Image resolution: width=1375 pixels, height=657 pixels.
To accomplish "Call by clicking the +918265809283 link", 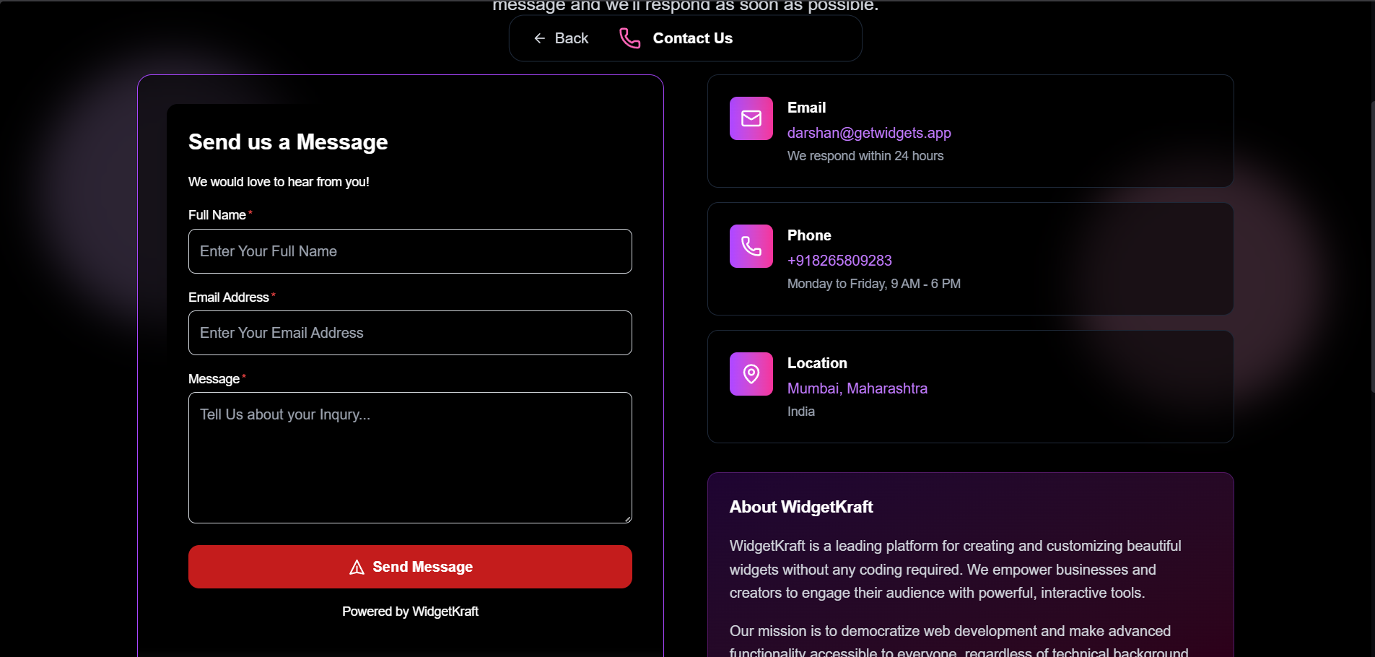I will click(x=839, y=260).
